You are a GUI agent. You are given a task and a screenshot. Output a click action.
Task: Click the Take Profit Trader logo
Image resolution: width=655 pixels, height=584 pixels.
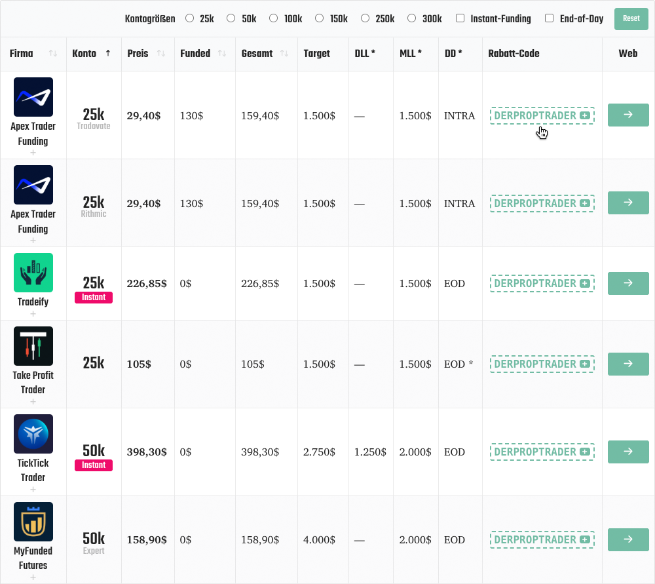[33, 346]
